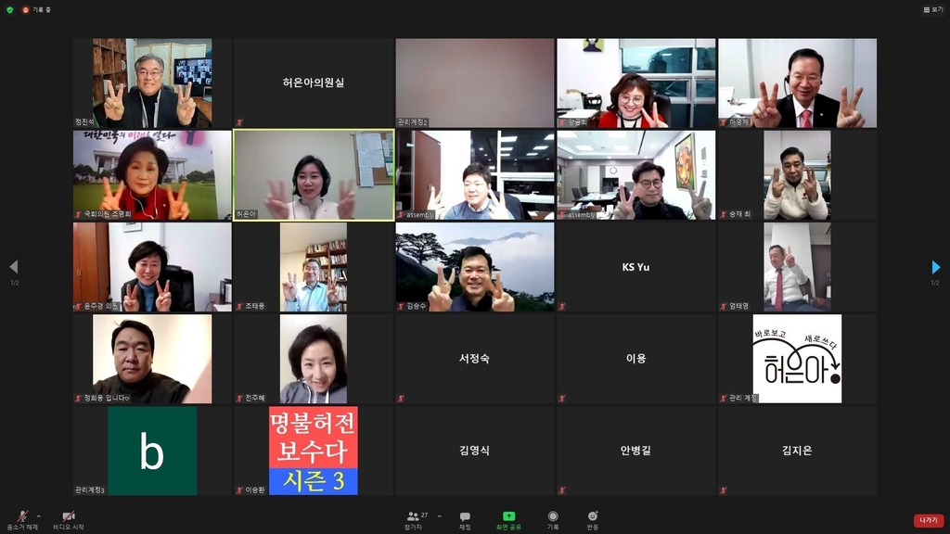The image size is (950, 534).
Task: Go to next page of participants
Action: coord(935,268)
